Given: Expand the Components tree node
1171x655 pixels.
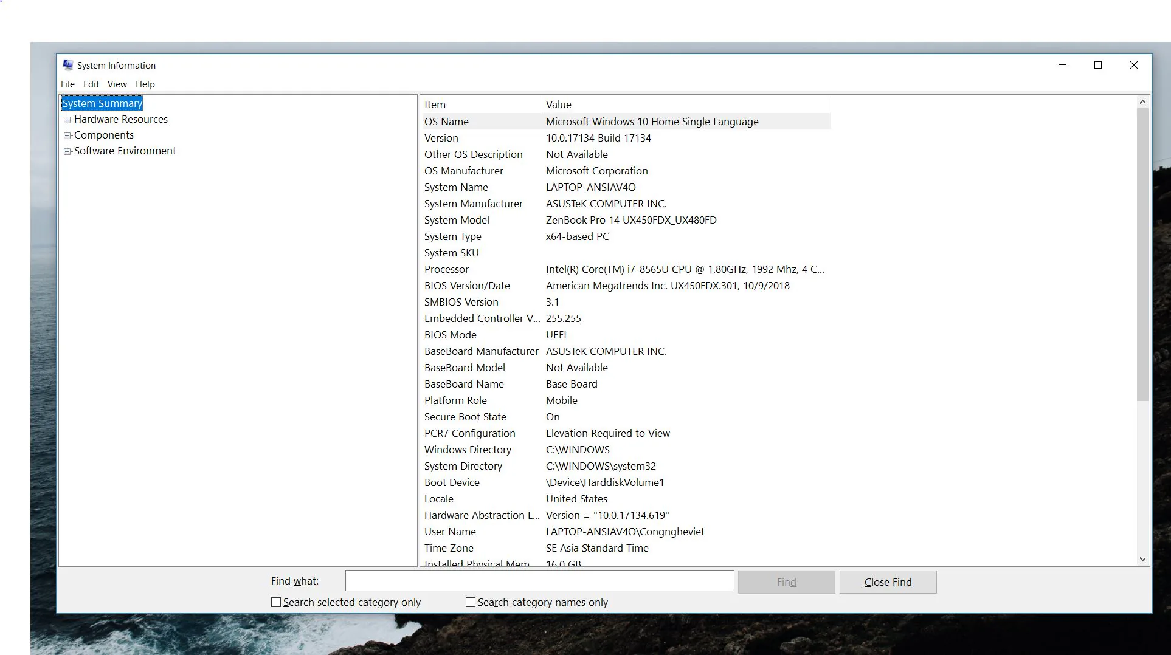Looking at the screenshot, I should click(x=67, y=135).
